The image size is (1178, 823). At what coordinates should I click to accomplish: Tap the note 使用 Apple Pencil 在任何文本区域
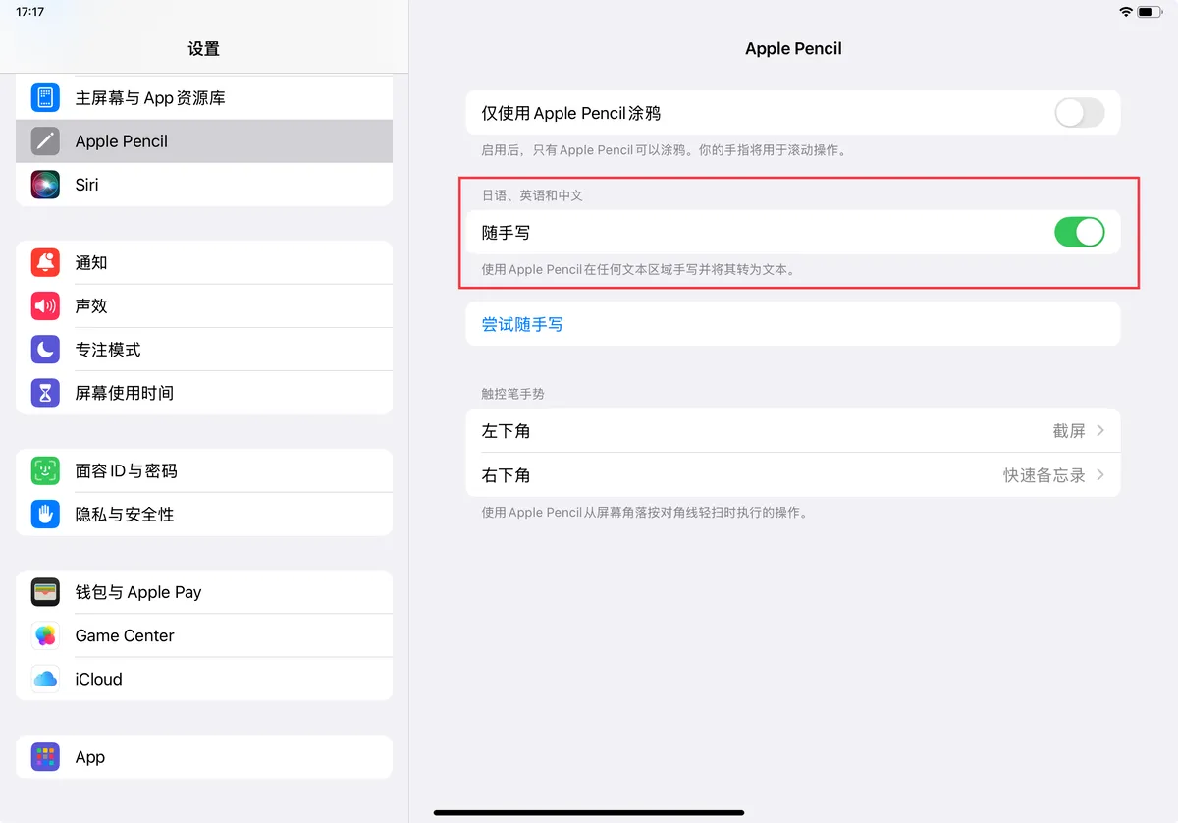click(x=638, y=269)
